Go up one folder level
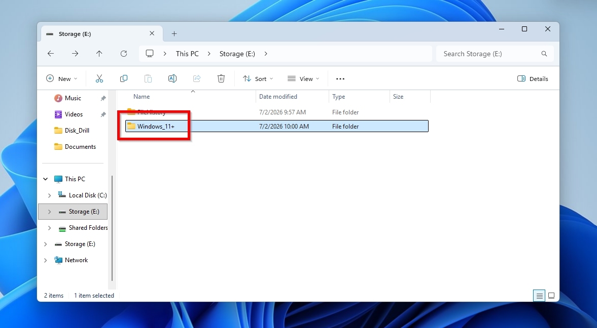Viewport: 597px width, 328px height. (x=99, y=54)
